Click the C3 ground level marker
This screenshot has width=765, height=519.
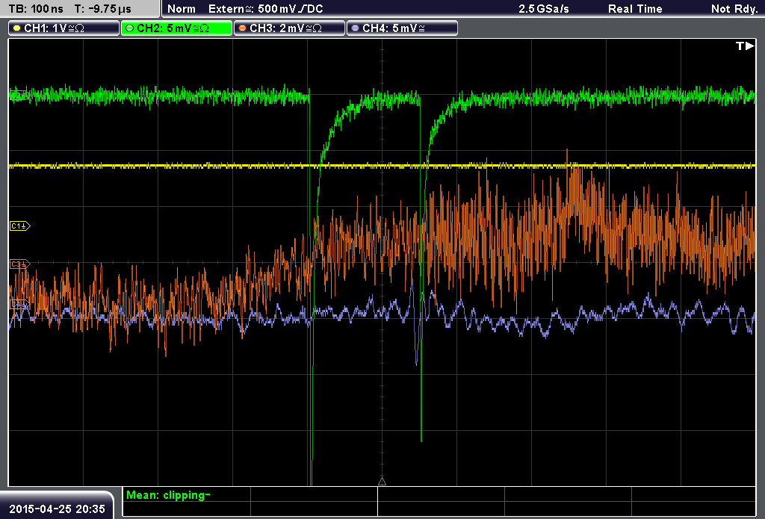click(19, 264)
